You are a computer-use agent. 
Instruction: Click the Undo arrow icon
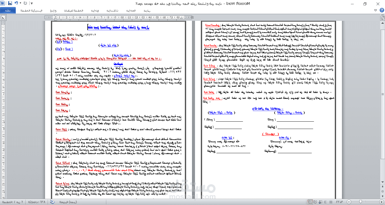point(16,3)
